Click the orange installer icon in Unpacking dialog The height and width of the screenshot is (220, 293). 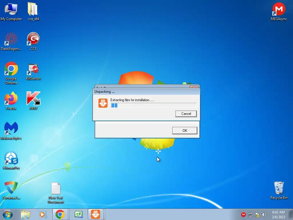(x=103, y=103)
